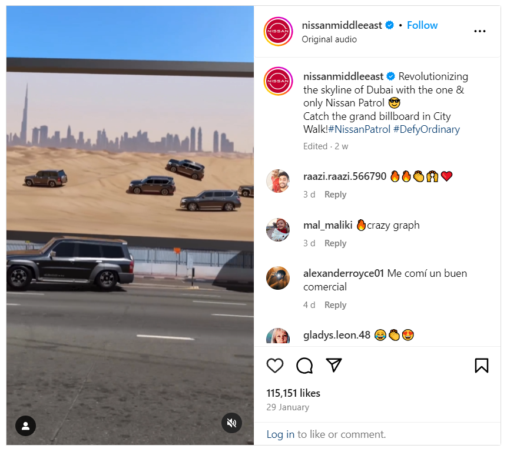Like the post with heart icon
The image size is (507, 452).
coord(275,366)
